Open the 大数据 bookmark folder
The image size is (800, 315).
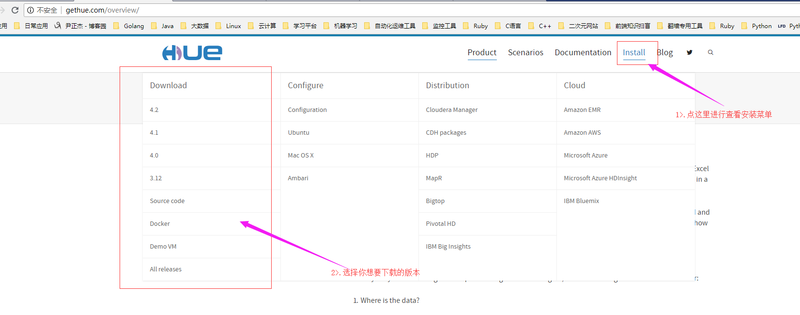click(194, 26)
